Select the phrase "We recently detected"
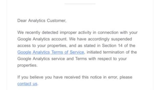 pos(38,32)
